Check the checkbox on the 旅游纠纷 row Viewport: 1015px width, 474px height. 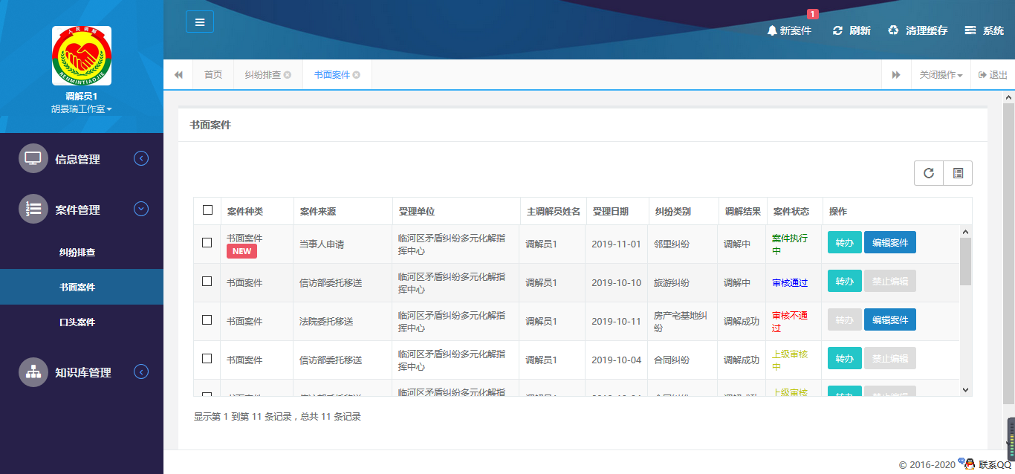[x=207, y=282]
